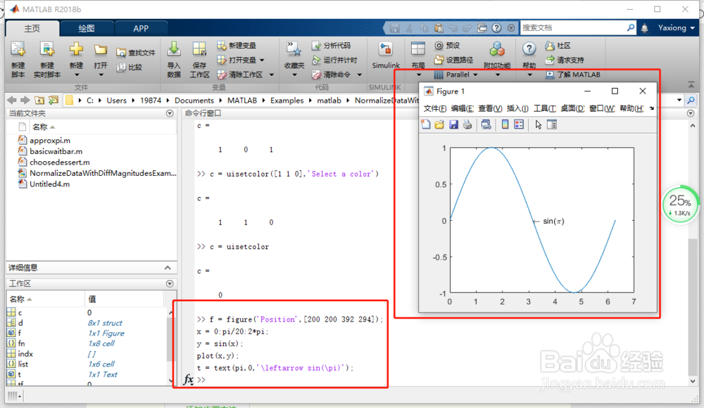704x408 pixels.
Task: Click Examples in the path bar
Action: 287,100
